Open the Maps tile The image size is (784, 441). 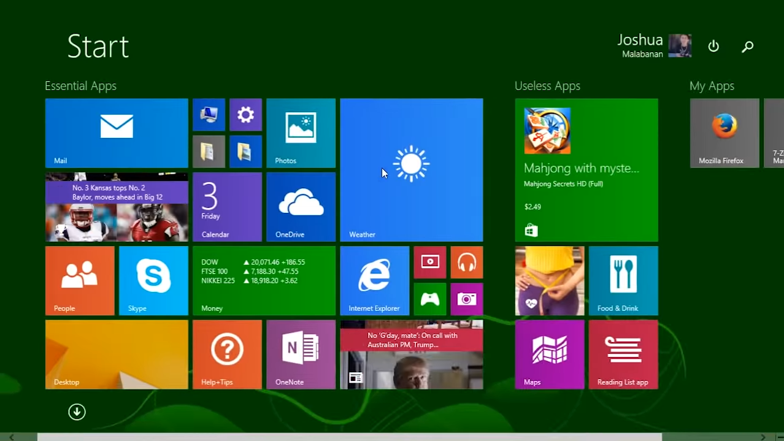pos(550,354)
